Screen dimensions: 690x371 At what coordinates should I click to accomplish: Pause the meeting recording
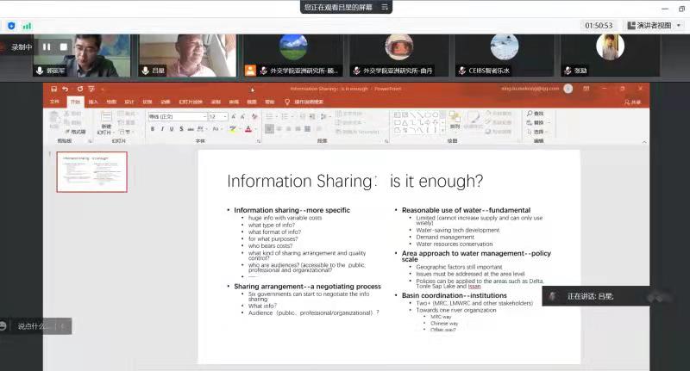46,47
